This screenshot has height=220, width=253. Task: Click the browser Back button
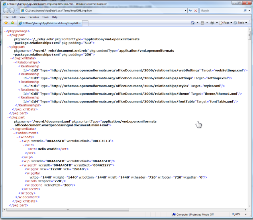(6, 10)
